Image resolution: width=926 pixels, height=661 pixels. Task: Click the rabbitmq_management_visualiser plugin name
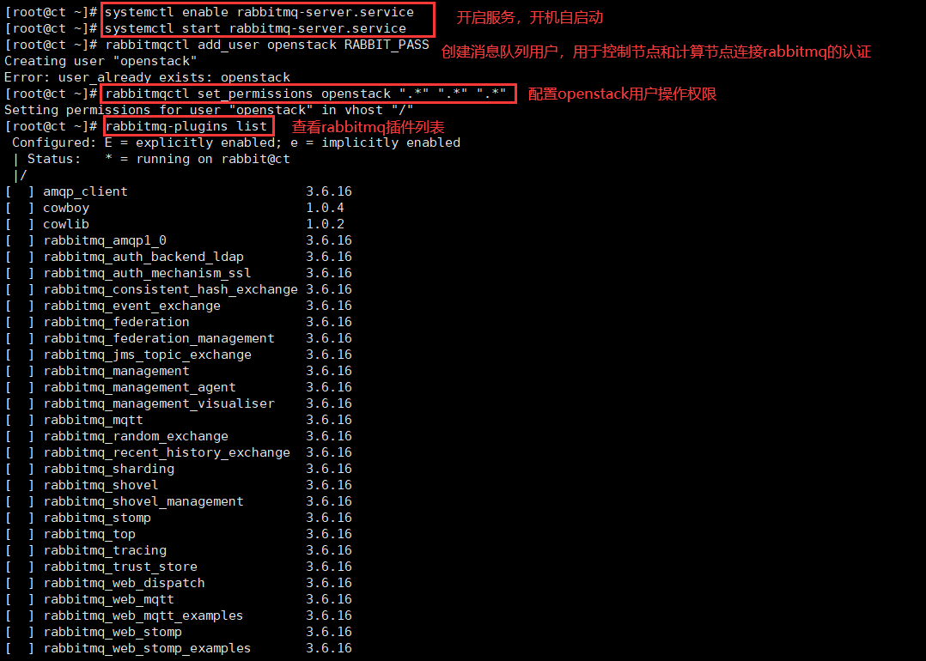159,403
